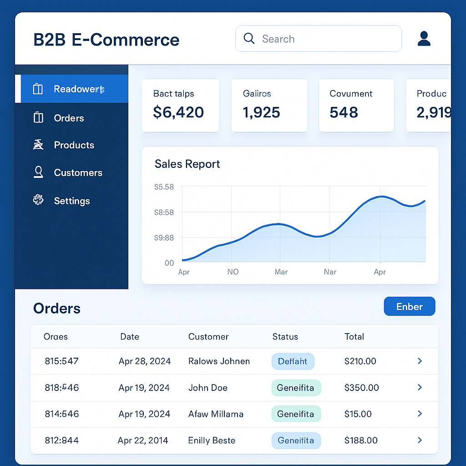
Task: Open order 814:546 via its chevron arrow
Action: tap(420, 413)
